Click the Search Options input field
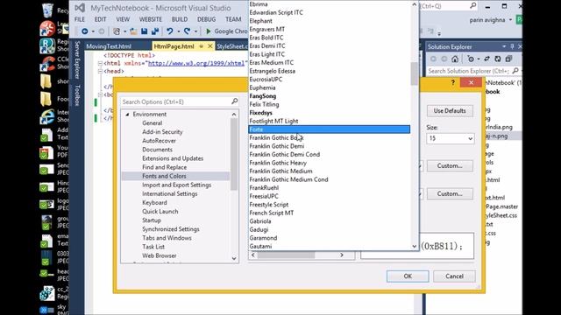 pos(175,101)
